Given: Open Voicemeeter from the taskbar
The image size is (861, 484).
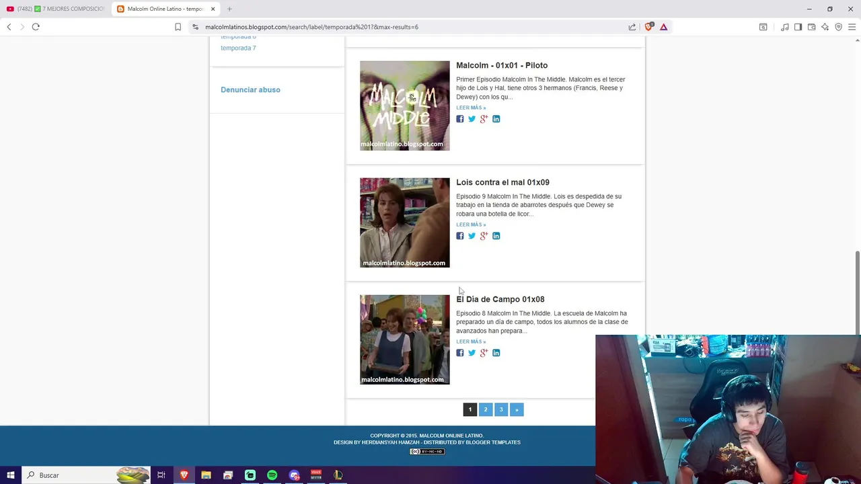Looking at the screenshot, I should (316, 475).
